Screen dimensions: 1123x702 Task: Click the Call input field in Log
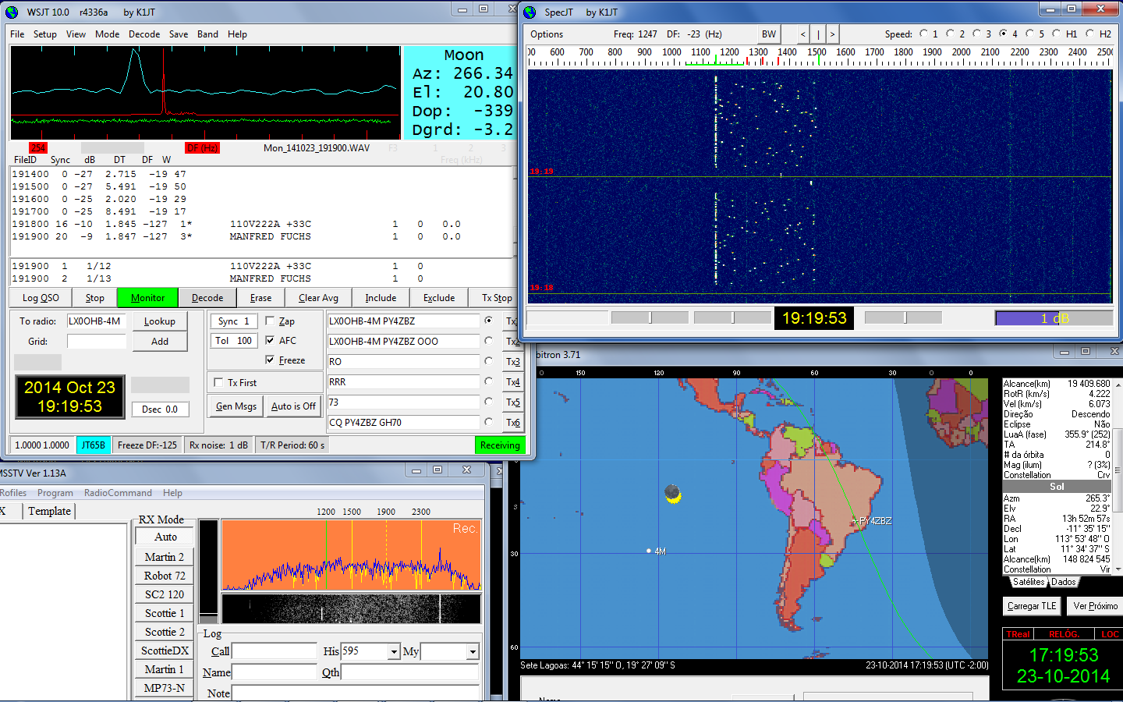tap(275, 651)
